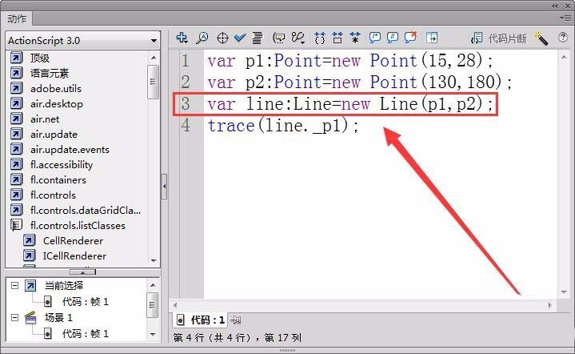
Task: Collapse the panel using double-arrow icon
Action: coord(554,6)
